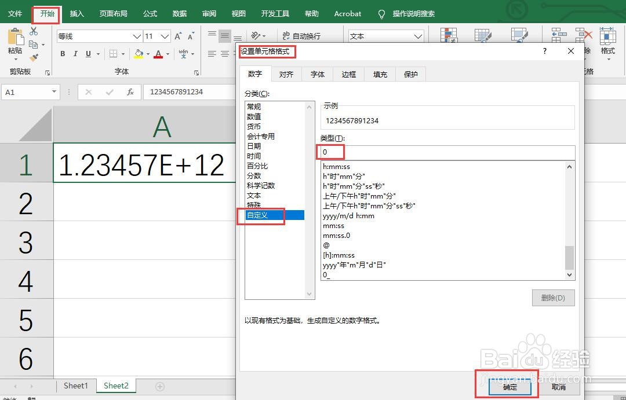Image resolution: width=626 pixels, height=400 pixels.
Task: Open the border style dropdown arrow
Action: [x=124, y=54]
